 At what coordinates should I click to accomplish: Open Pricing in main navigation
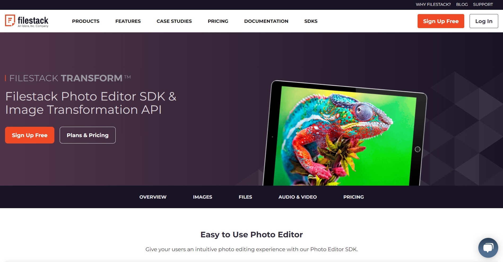coord(218,21)
